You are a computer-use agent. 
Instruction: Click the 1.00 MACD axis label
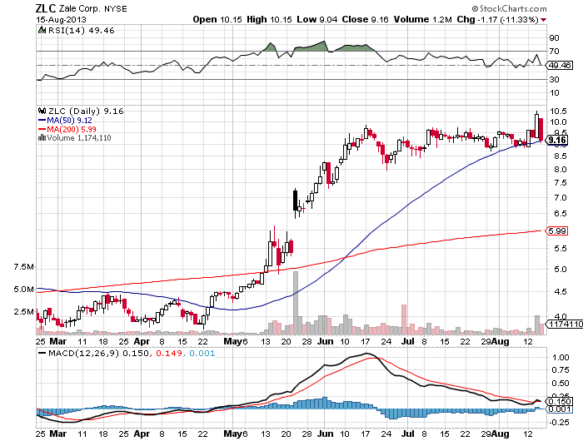[561, 358]
